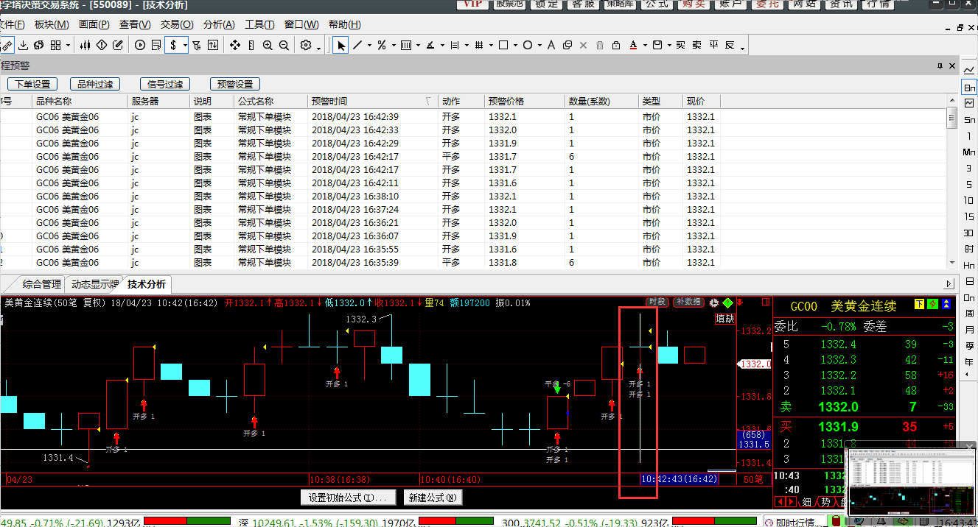Screen dimensions: 978x527
Task: Click the move/pan cross-arrows icon
Action: 235,46
